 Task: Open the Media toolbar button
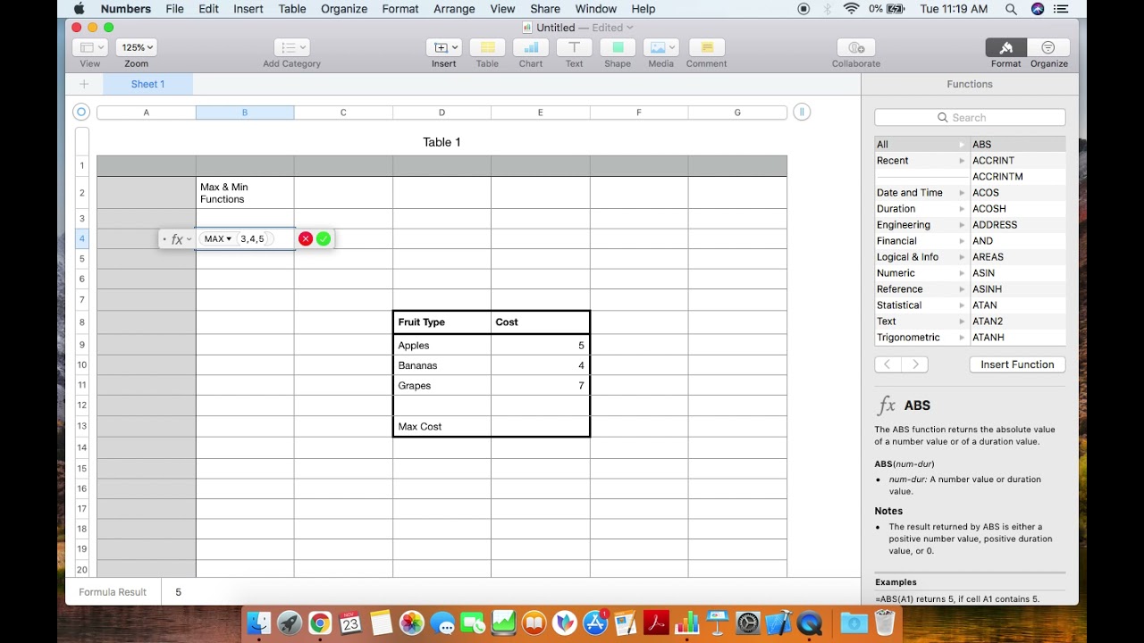661,47
